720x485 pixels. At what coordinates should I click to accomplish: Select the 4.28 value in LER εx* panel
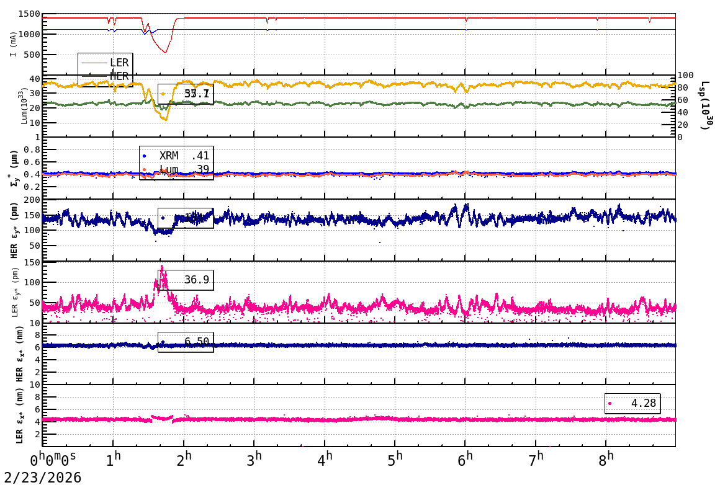point(643,403)
